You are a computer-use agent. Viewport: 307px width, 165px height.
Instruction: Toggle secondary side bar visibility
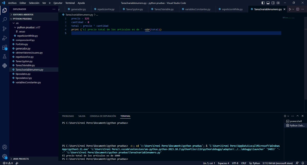click(x=273, y=3)
